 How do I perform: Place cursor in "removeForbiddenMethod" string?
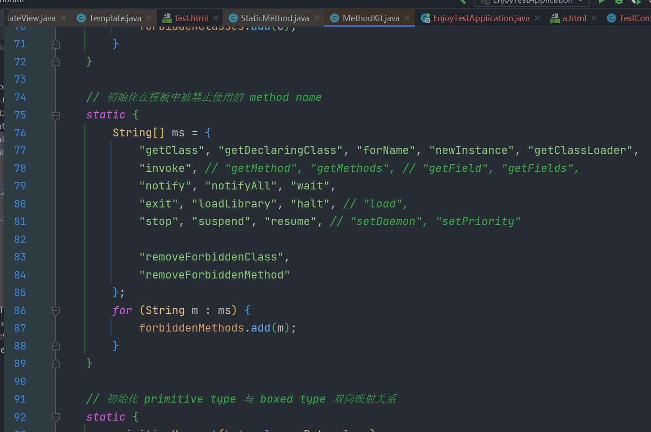214,275
